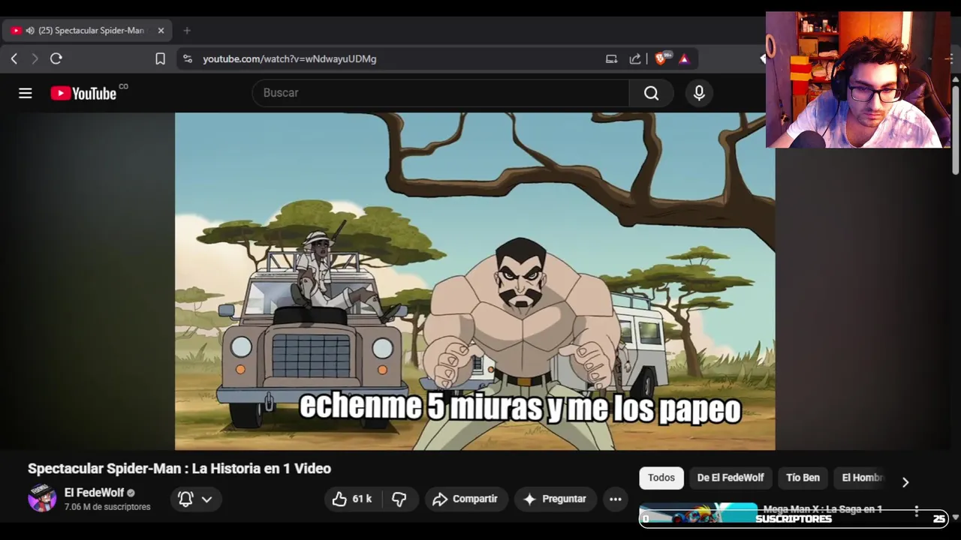Screen dimensions: 961x540
Task: Click the video player to pause
Action: point(474,281)
